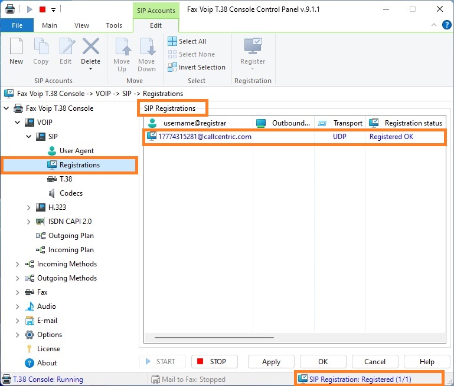
Task: Open the quick access toolbar customize arrow
Action: tap(53, 10)
